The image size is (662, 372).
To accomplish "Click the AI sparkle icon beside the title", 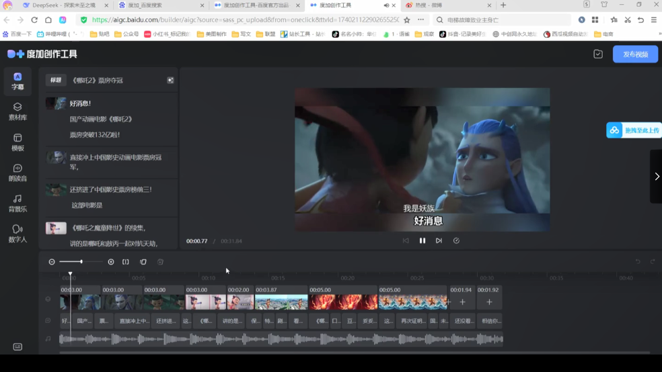I will coord(170,81).
